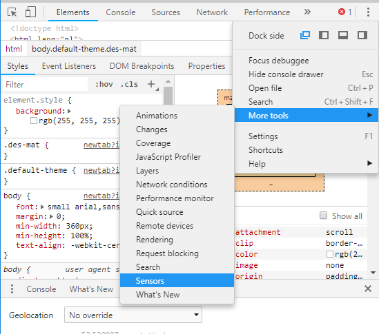Select Search in More tools submenu
The height and width of the screenshot is (334, 379).
177,267
